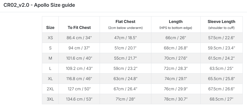Select the 3XL size row label
The image size is (247, 106).
point(50,99)
